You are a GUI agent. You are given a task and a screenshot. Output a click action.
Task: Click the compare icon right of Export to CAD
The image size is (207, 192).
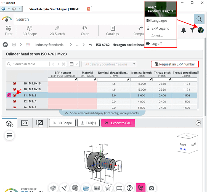tap(198, 123)
